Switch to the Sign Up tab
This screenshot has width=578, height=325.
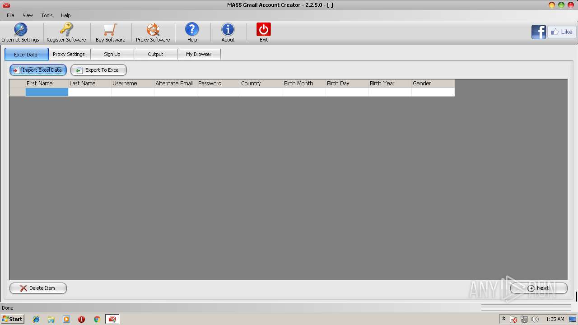pyautogui.click(x=112, y=54)
